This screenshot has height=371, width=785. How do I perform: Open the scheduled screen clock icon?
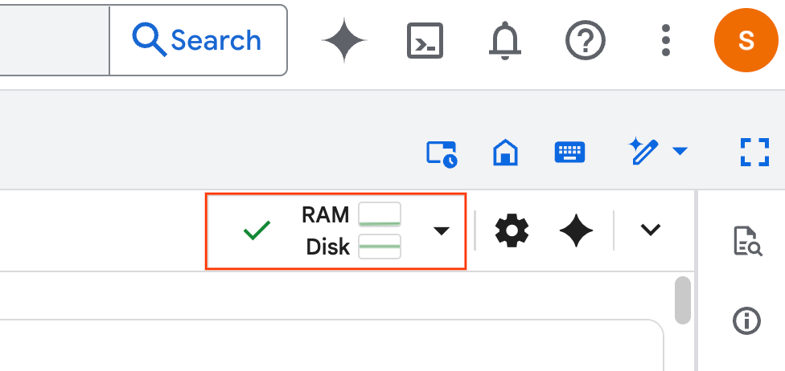click(442, 153)
